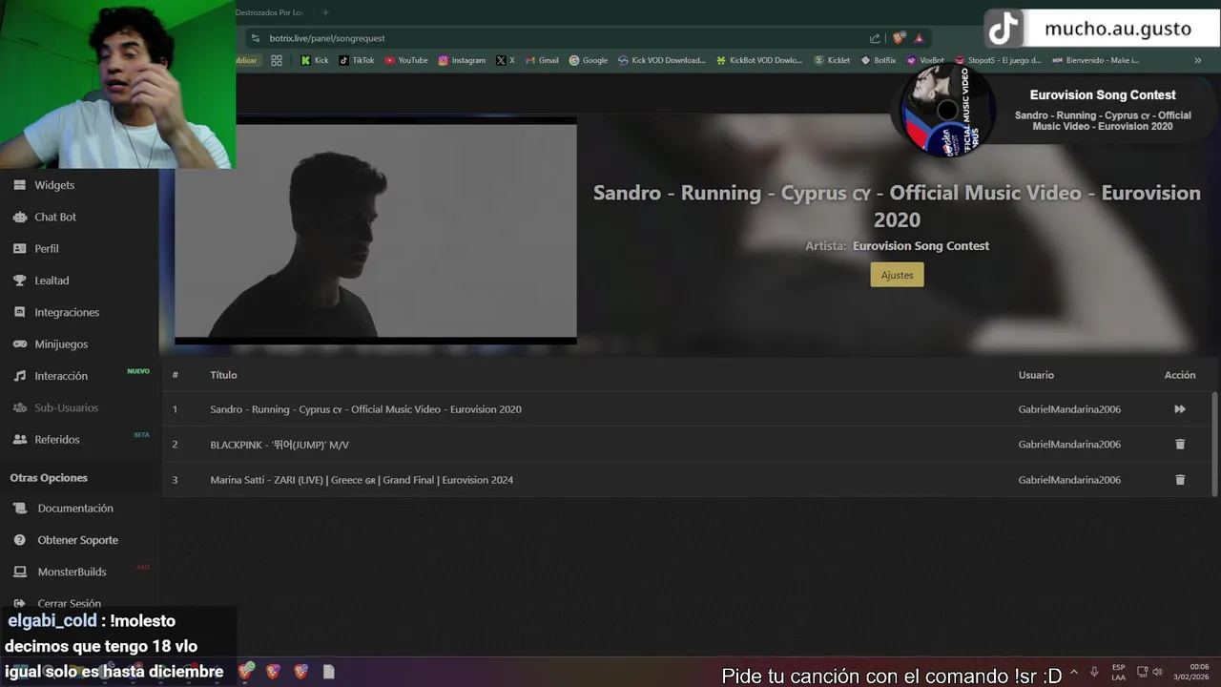The height and width of the screenshot is (687, 1221).
Task: Open the MonsterBuilds link
Action: 72,572
